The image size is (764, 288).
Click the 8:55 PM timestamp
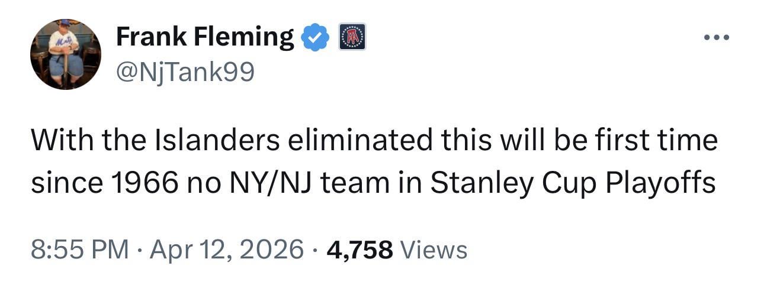80,250
